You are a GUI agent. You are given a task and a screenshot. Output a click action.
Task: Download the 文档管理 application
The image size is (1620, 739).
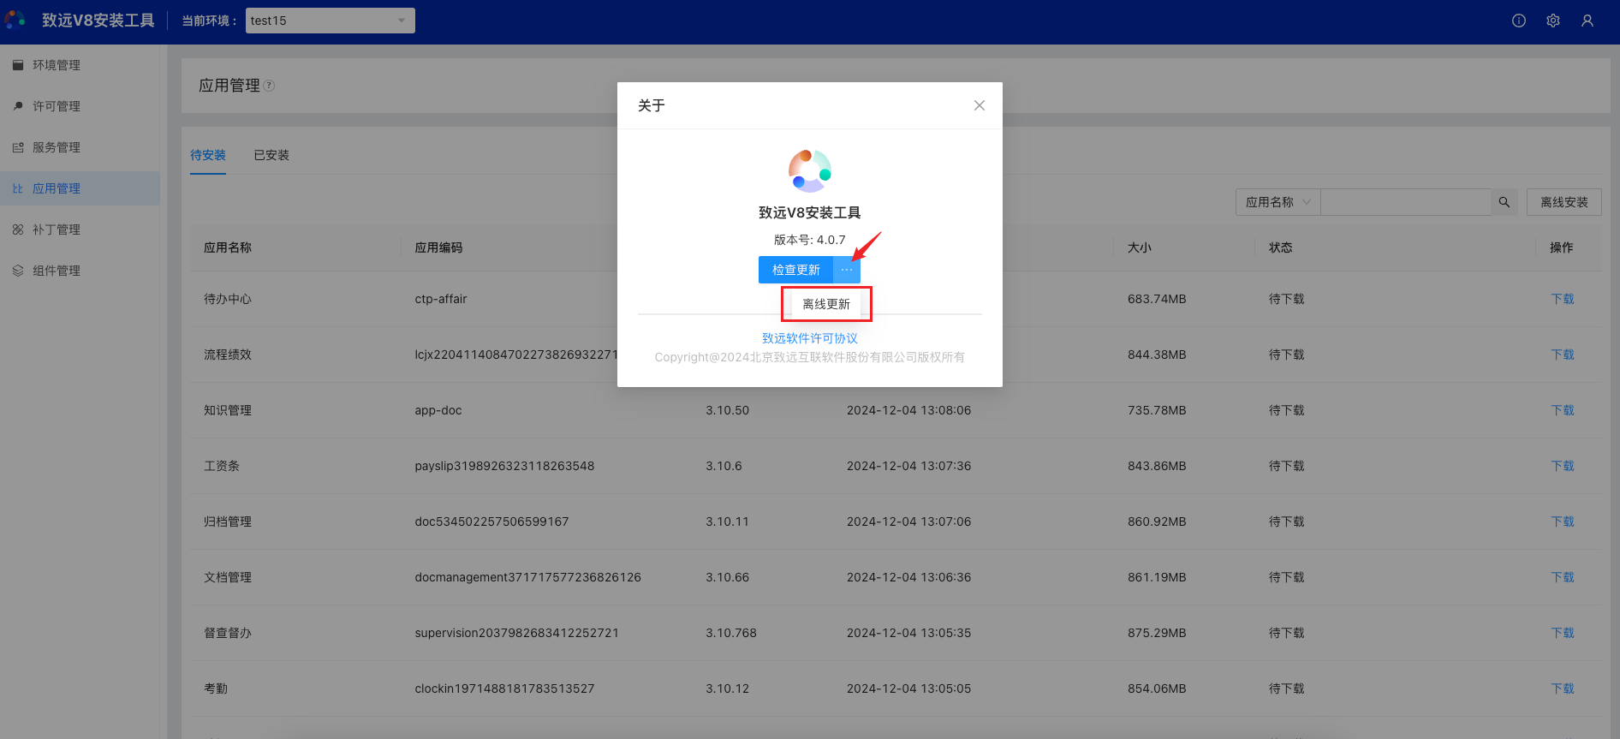point(1563,577)
